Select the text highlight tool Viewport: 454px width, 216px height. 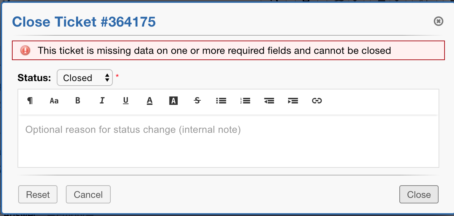point(173,101)
